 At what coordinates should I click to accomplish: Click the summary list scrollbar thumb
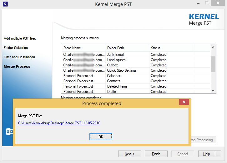[213, 64]
